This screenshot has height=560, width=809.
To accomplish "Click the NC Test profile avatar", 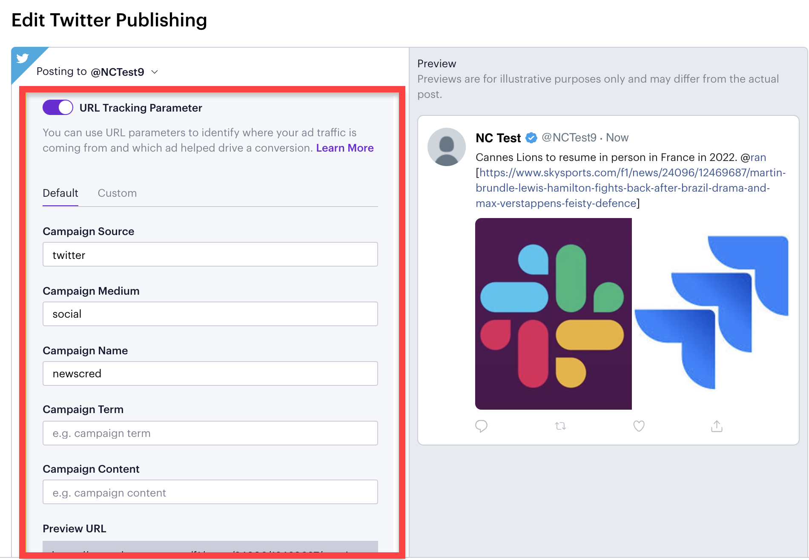I will coord(446,147).
